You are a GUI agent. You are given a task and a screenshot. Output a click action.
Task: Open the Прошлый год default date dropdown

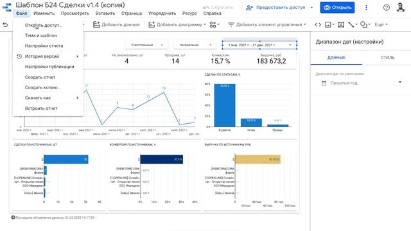pyautogui.click(x=361, y=83)
